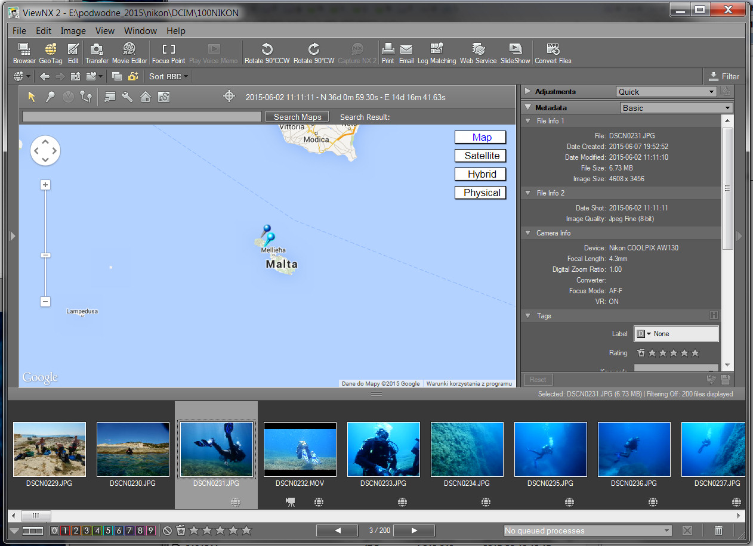The width and height of the screenshot is (753, 546).
Task: Select the yellow arrow pointer map tool
Action: (32, 97)
